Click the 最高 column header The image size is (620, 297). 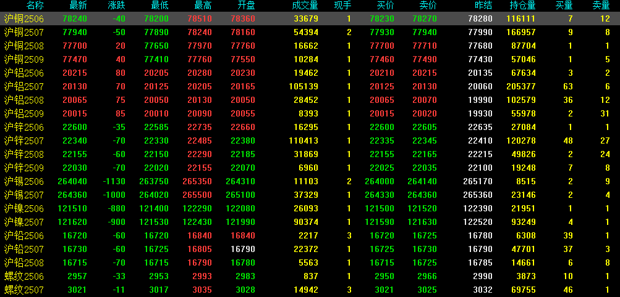pyautogui.click(x=203, y=5)
